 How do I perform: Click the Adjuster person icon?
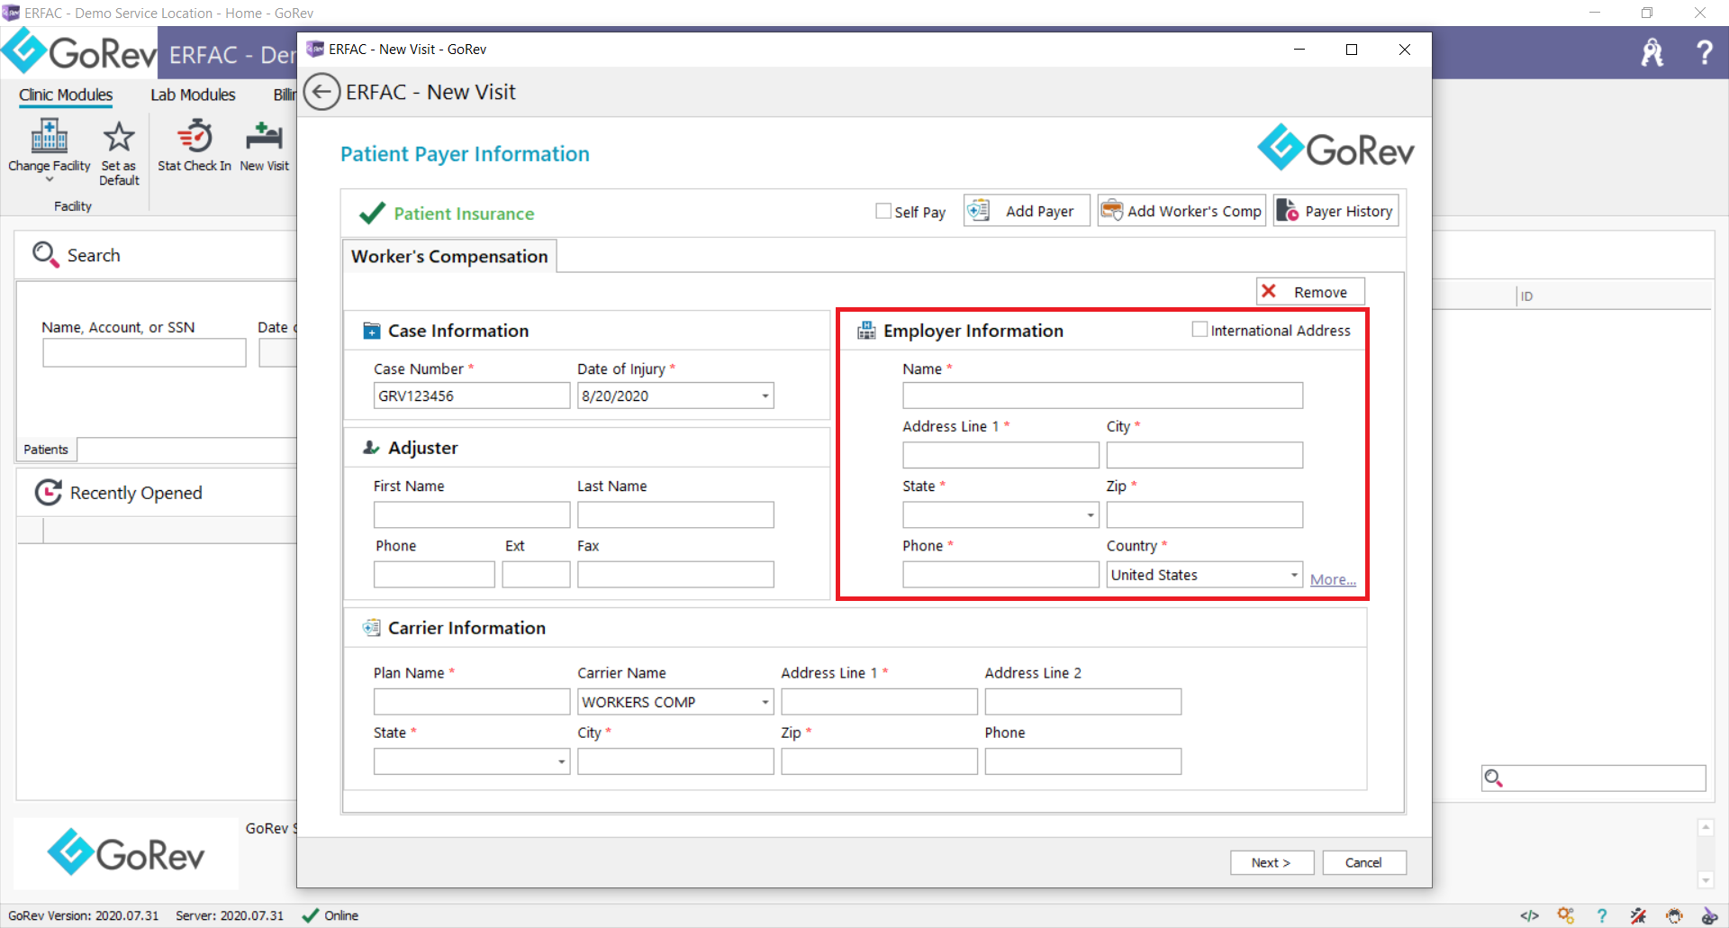371,448
